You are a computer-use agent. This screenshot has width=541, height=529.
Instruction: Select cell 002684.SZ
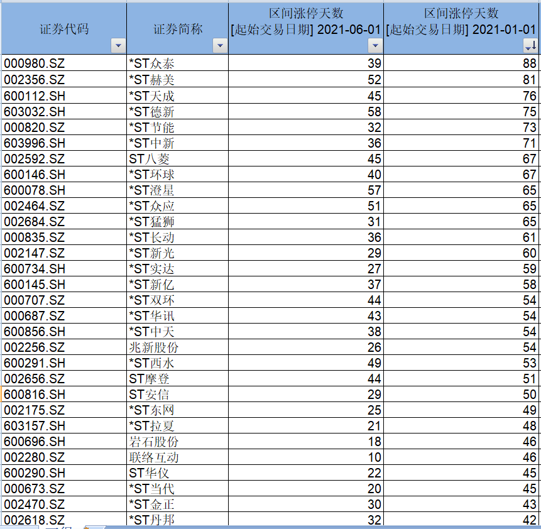coord(64,221)
